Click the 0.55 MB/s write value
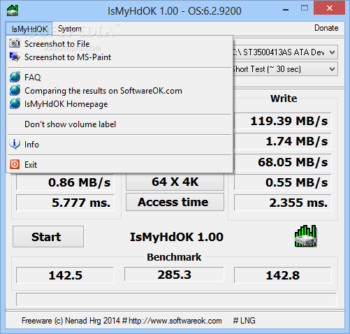 pyautogui.click(x=283, y=182)
